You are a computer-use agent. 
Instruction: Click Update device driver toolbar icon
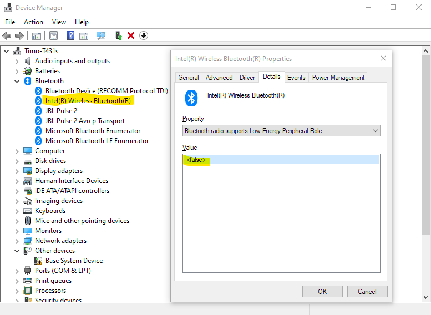click(x=119, y=35)
